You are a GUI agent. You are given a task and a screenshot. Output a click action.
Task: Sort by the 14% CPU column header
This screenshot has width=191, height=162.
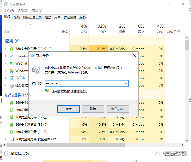79,29
